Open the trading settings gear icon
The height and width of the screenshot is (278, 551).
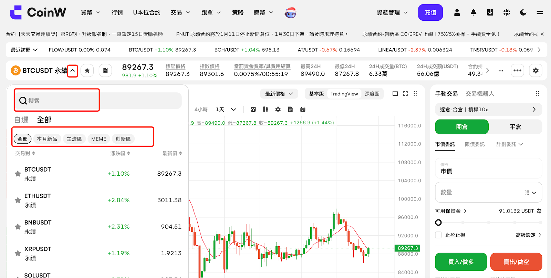point(536,71)
